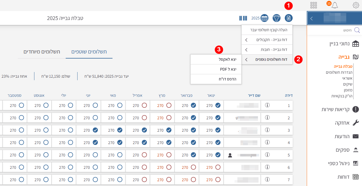This screenshot has width=362, height=186.
Task: Open קריאות שירות in sidebar
Action: click(x=335, y=109)
